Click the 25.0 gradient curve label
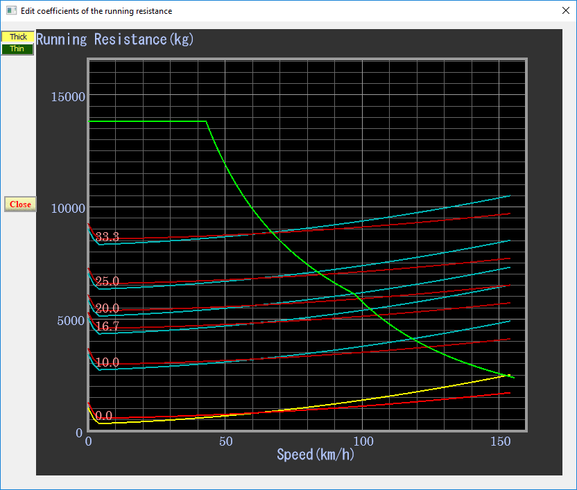 107,281
